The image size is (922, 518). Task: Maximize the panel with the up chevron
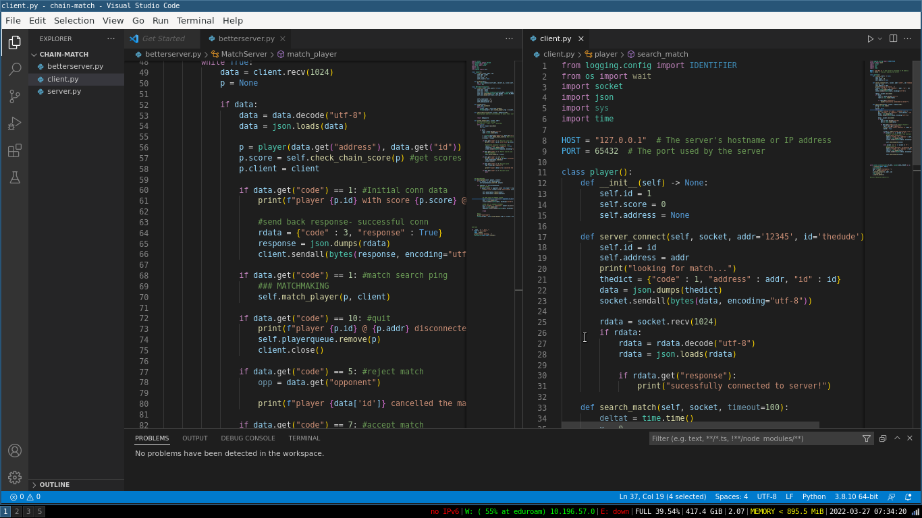pyautogui.click(x=897, y=438)
